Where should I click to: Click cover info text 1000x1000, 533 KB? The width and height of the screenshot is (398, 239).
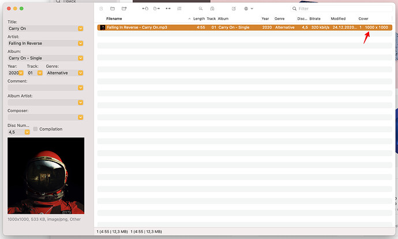[44, 219]
